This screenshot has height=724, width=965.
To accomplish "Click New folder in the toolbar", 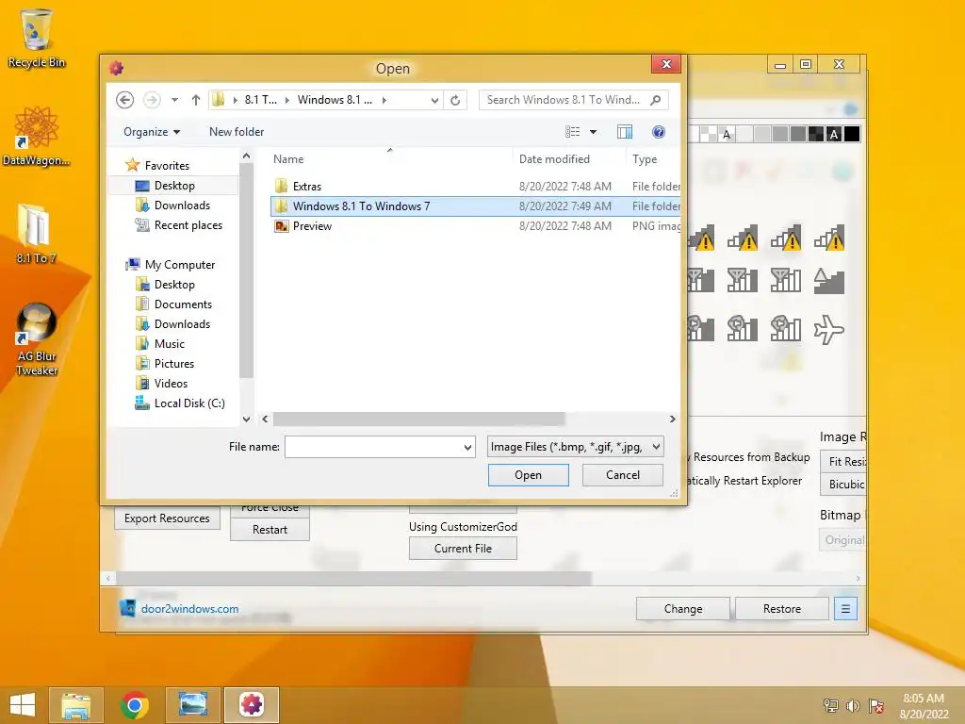I will tap(237, 132).
